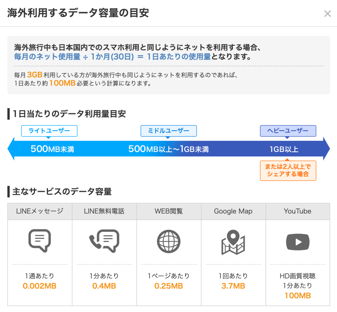Select the ヘビーユーザー label

coord(288,131)
